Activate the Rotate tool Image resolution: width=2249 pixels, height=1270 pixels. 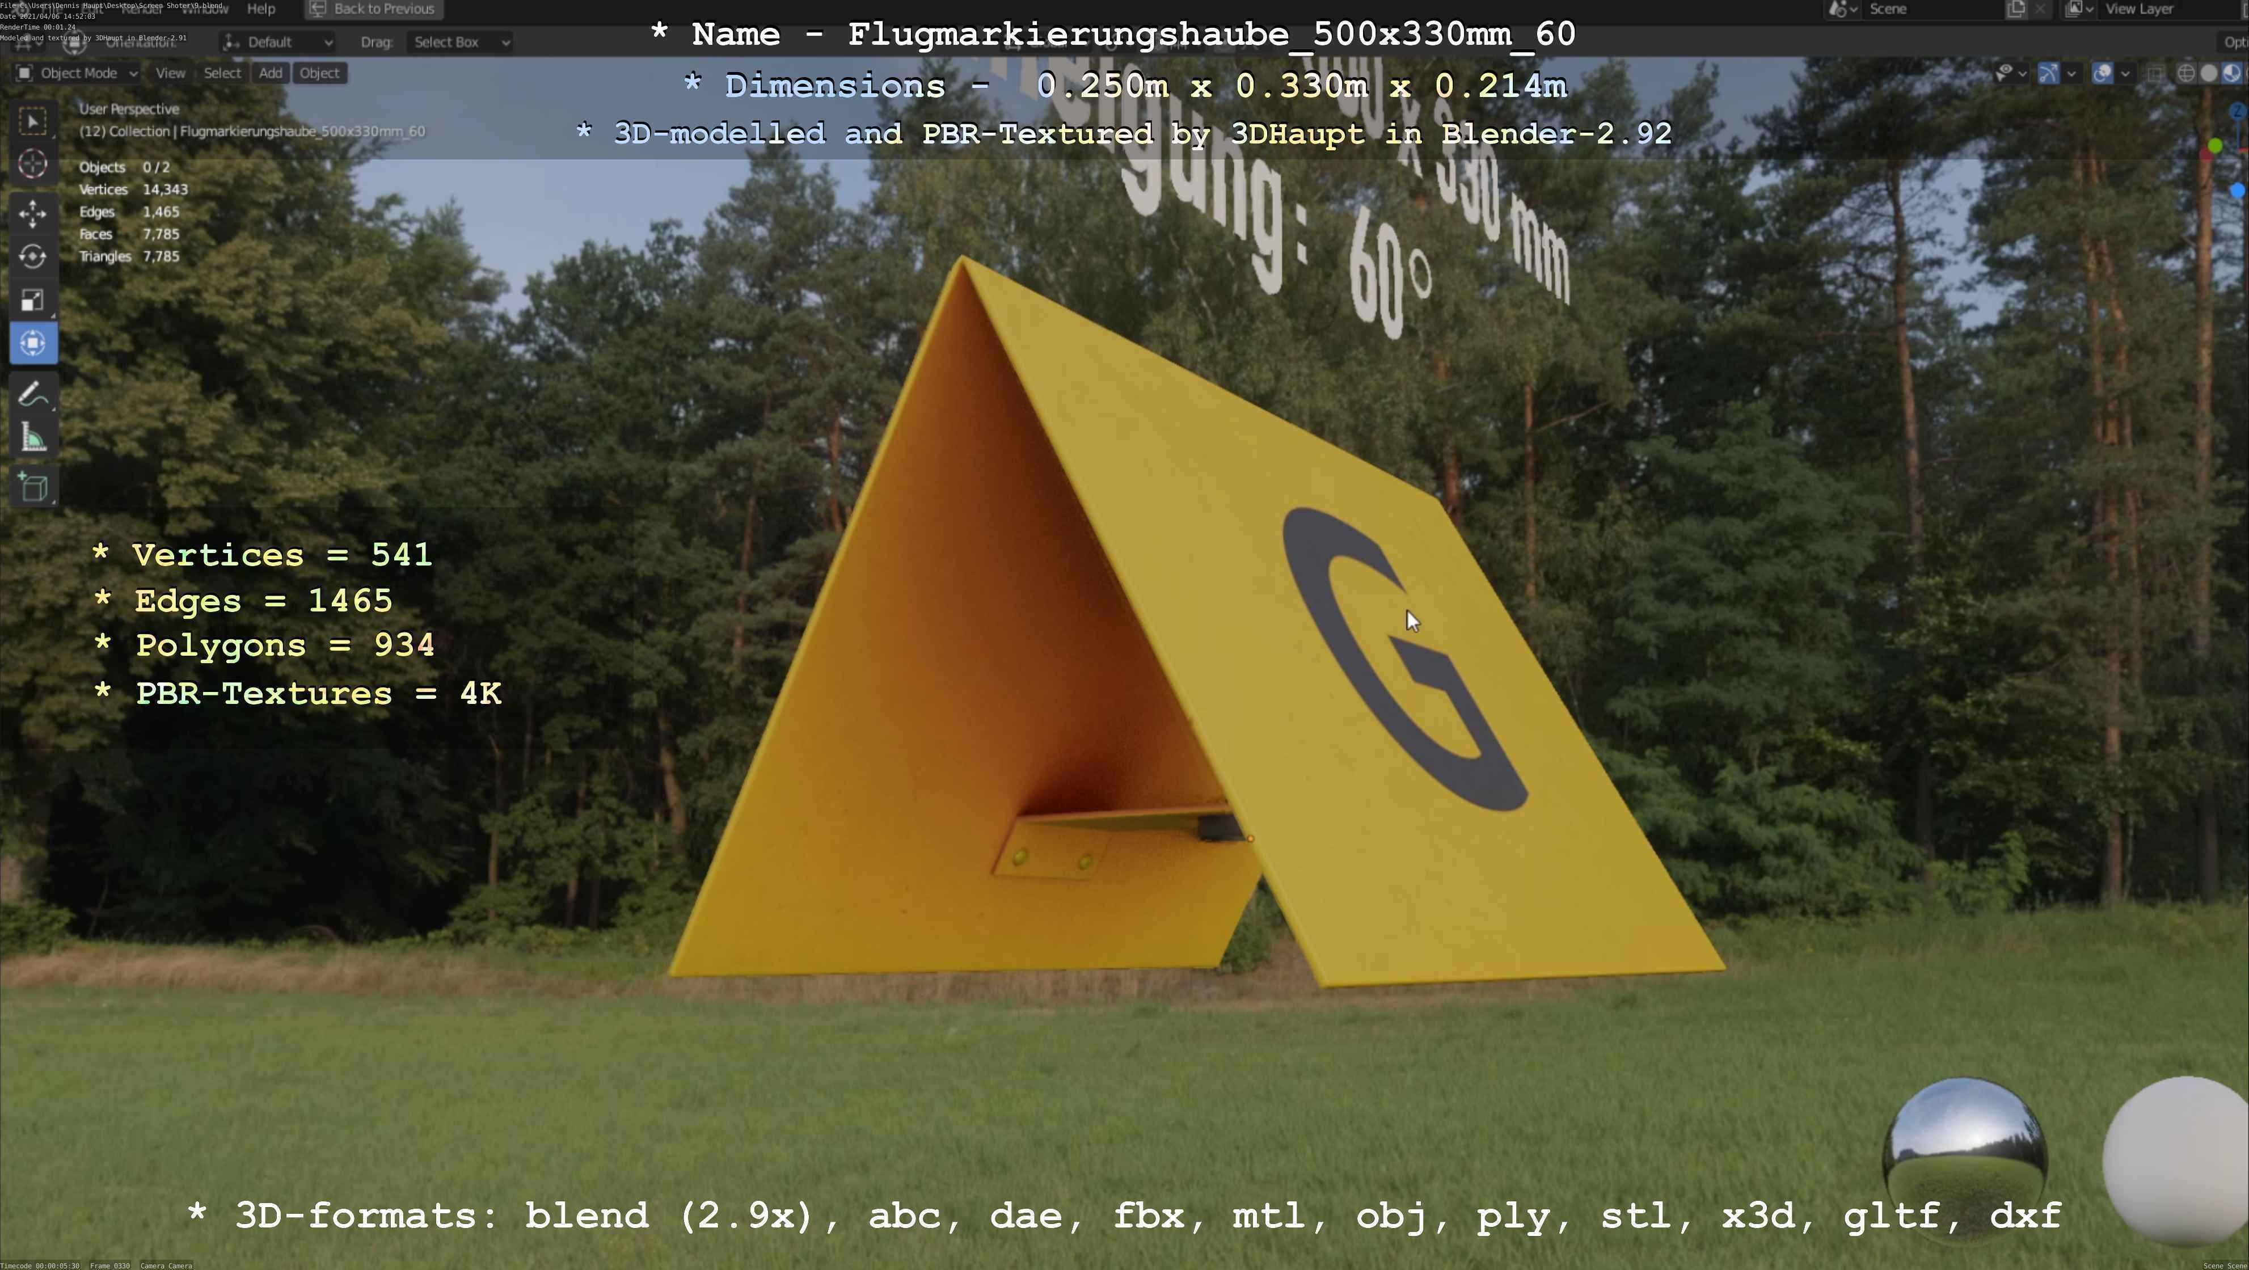pos(33,256)
